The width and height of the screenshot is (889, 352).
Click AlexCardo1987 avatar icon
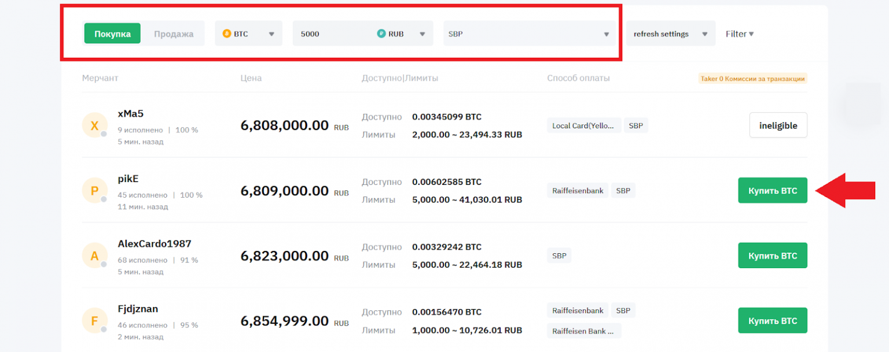(94, 255)
